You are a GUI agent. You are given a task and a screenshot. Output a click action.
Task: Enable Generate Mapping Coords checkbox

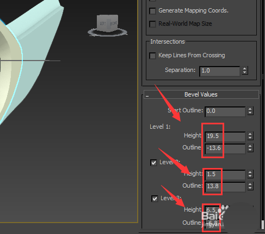click(x=152, y=11)
